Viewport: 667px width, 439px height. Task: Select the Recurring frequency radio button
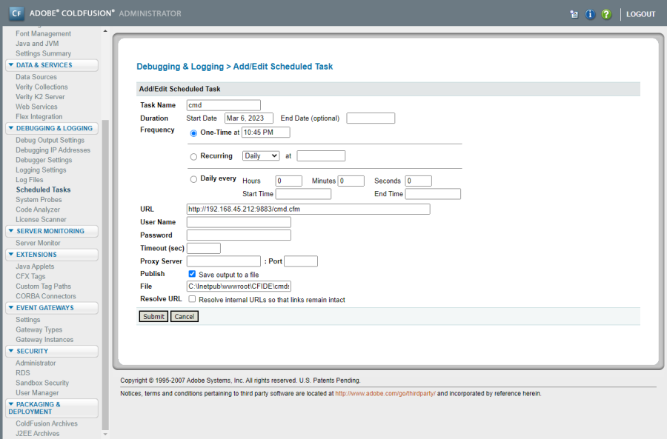[193, 156]
